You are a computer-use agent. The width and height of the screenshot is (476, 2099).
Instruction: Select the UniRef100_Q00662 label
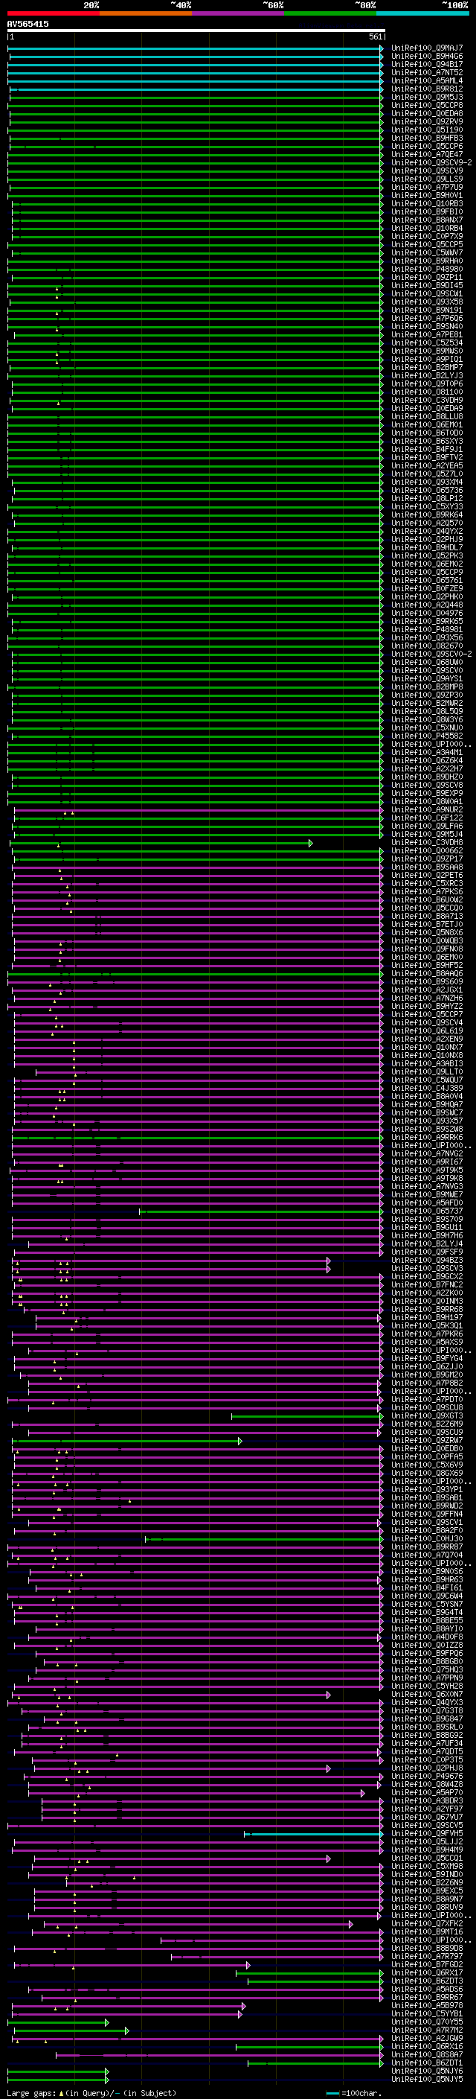pyautogui.click(x=426, y=850)
